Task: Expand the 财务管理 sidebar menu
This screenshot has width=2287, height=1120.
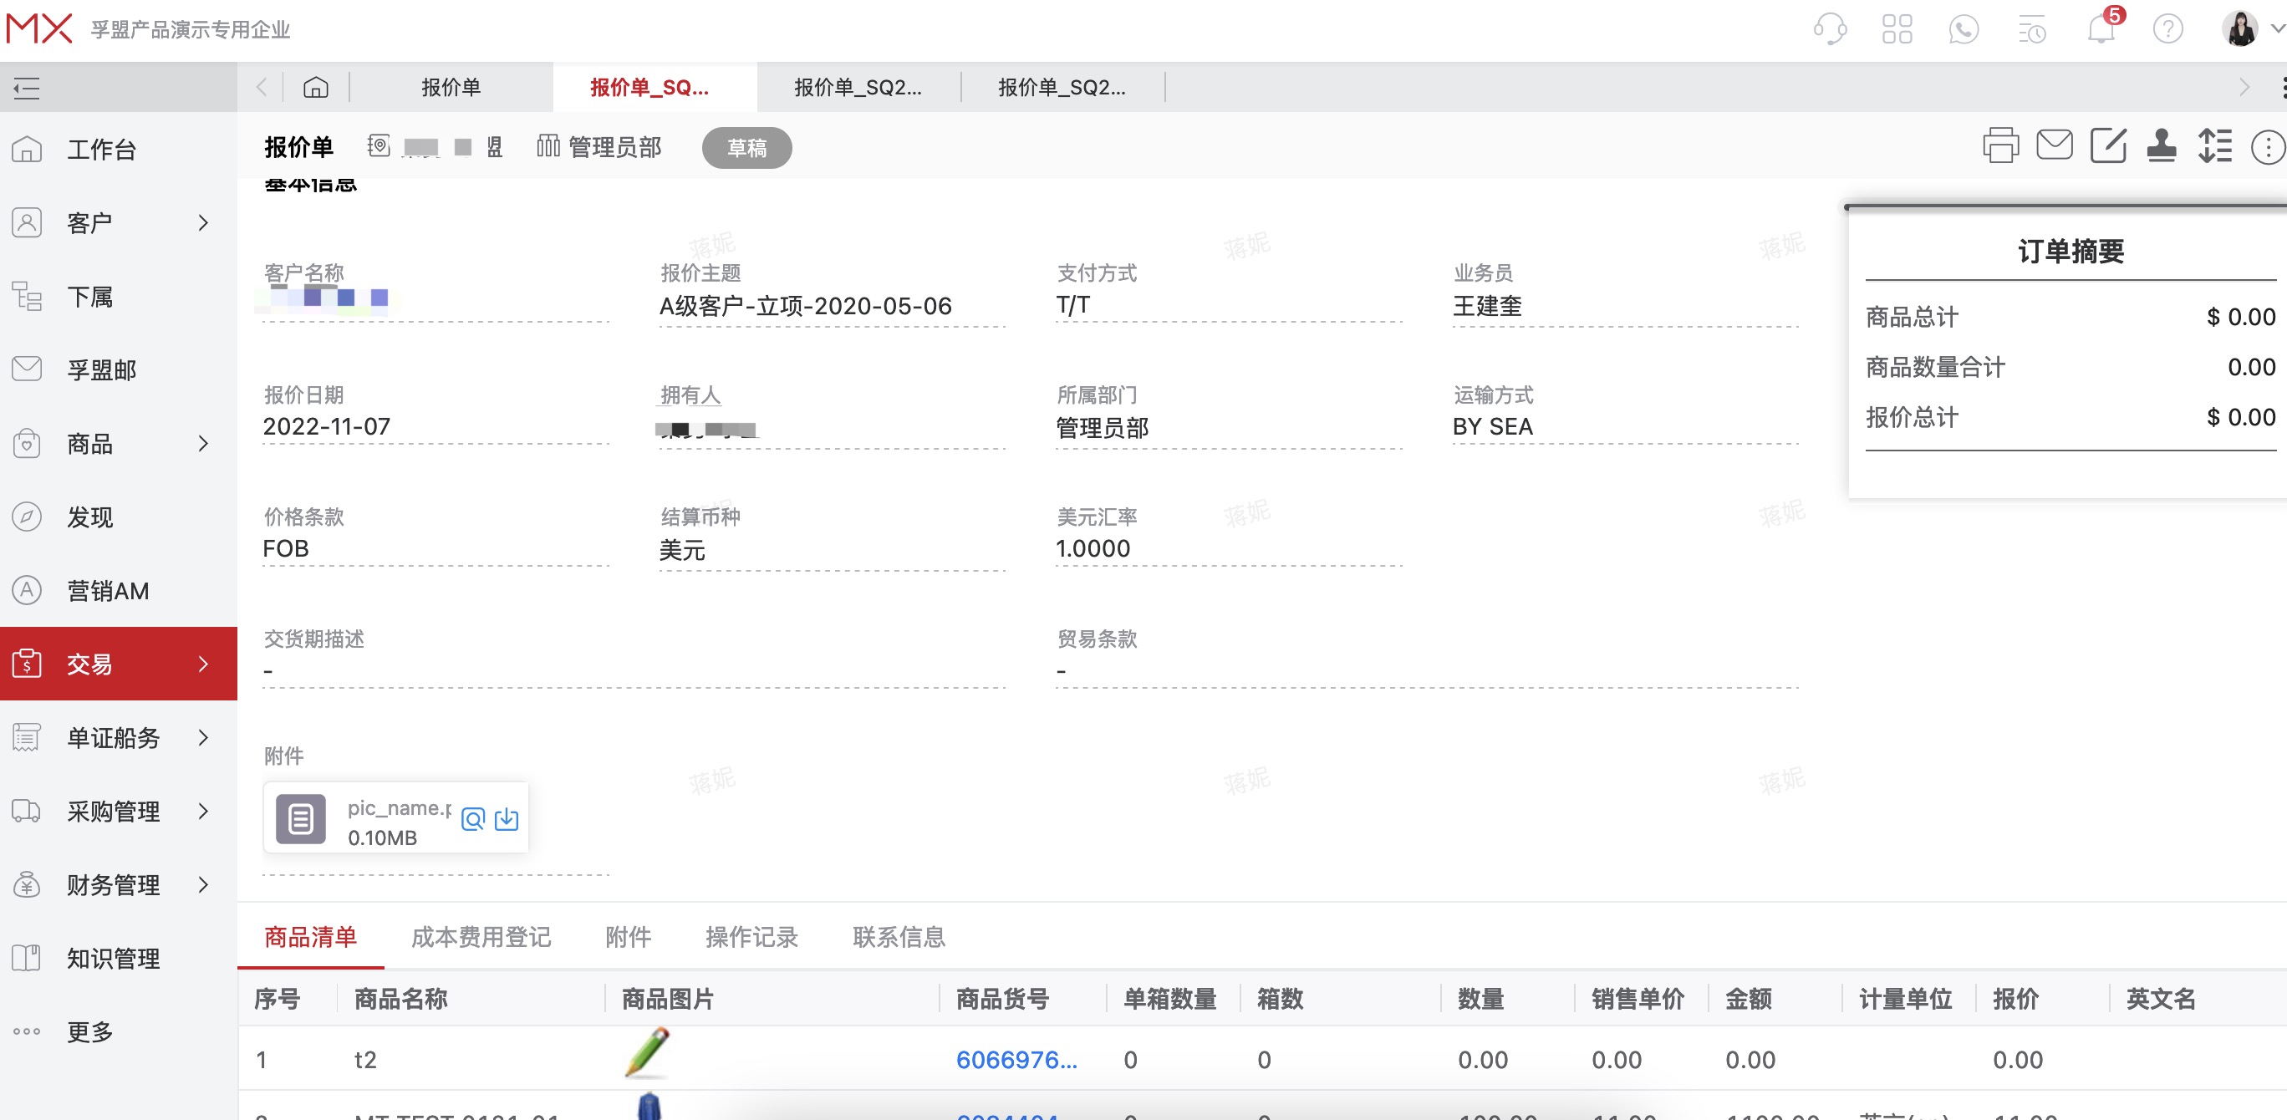Action: click(118, 885)
